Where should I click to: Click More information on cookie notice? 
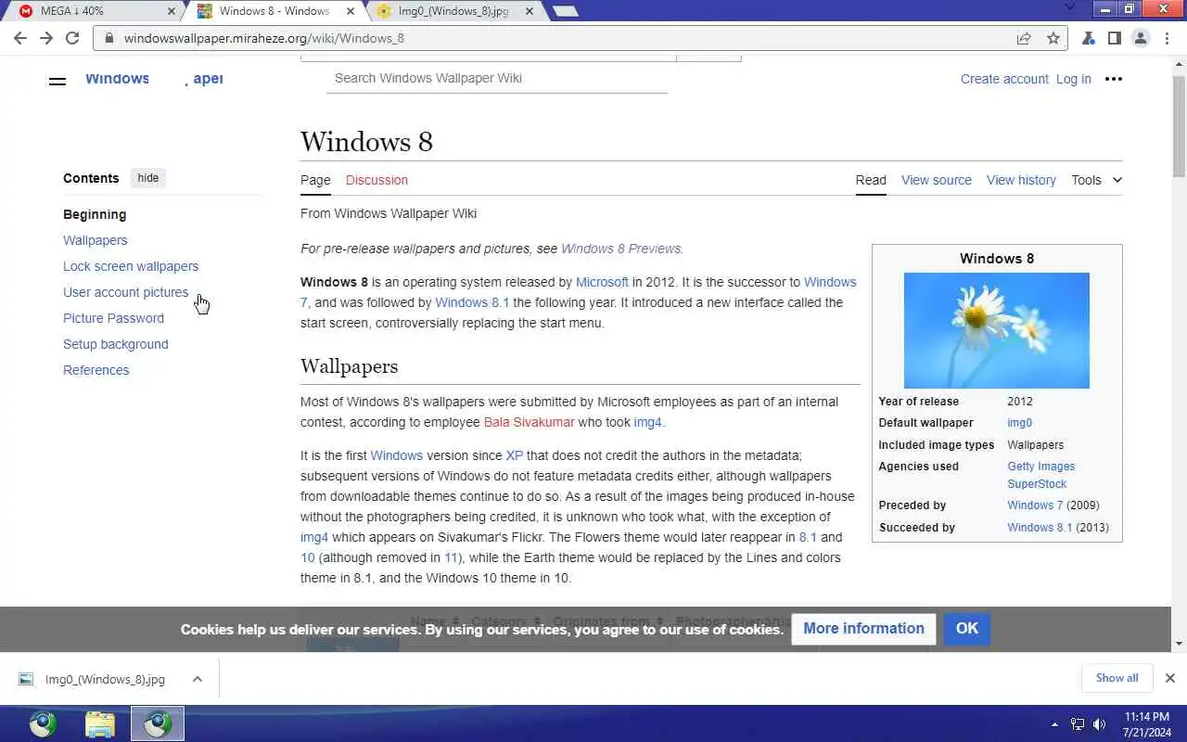pyautogui.click(x=863, y=629)
